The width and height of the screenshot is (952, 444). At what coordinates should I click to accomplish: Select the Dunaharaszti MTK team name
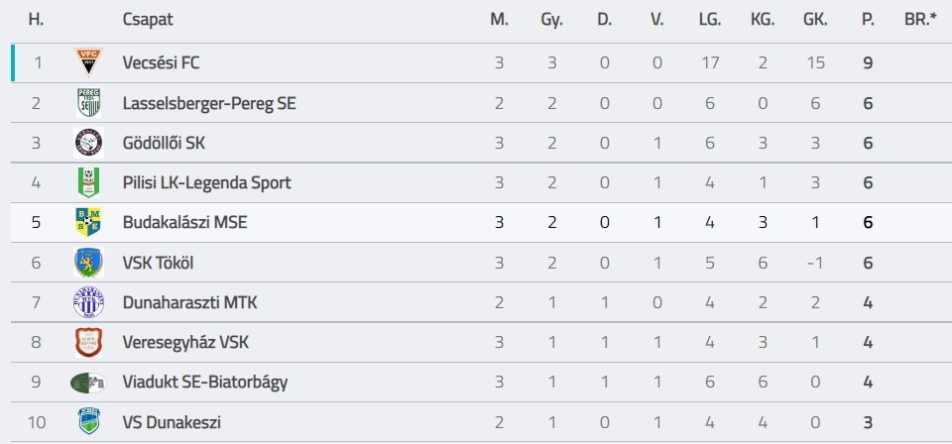(x=189, y=302)
